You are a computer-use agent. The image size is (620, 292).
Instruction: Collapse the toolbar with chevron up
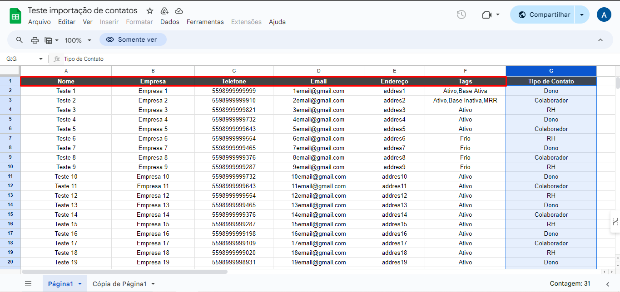pos(600,40)
